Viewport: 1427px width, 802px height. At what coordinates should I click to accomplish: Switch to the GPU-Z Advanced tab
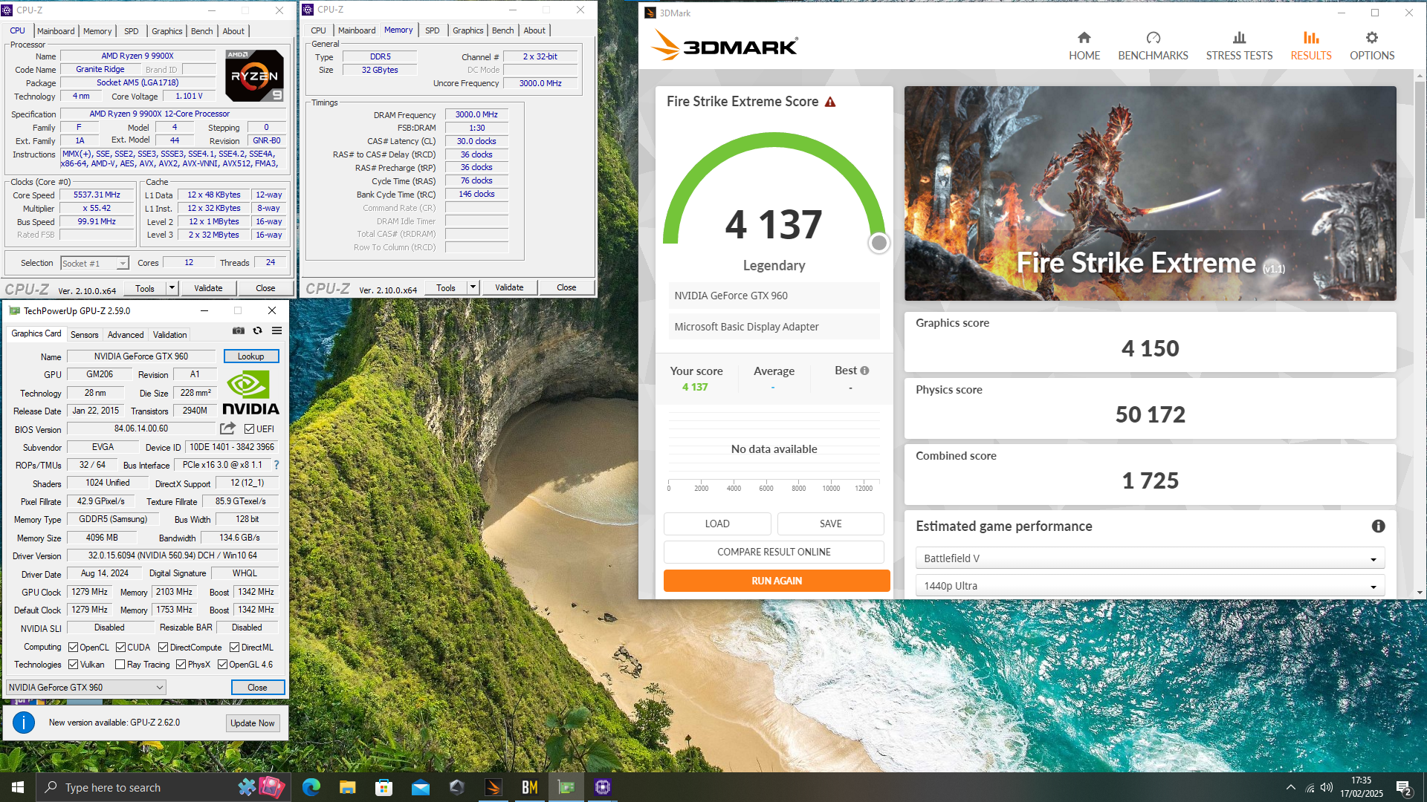tap(126, 335)
